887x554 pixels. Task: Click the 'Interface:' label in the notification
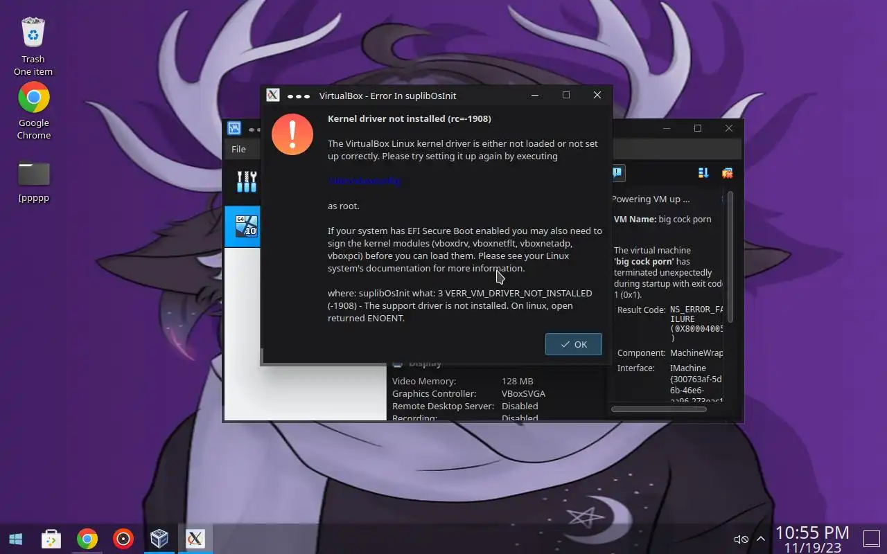[636, 368]
